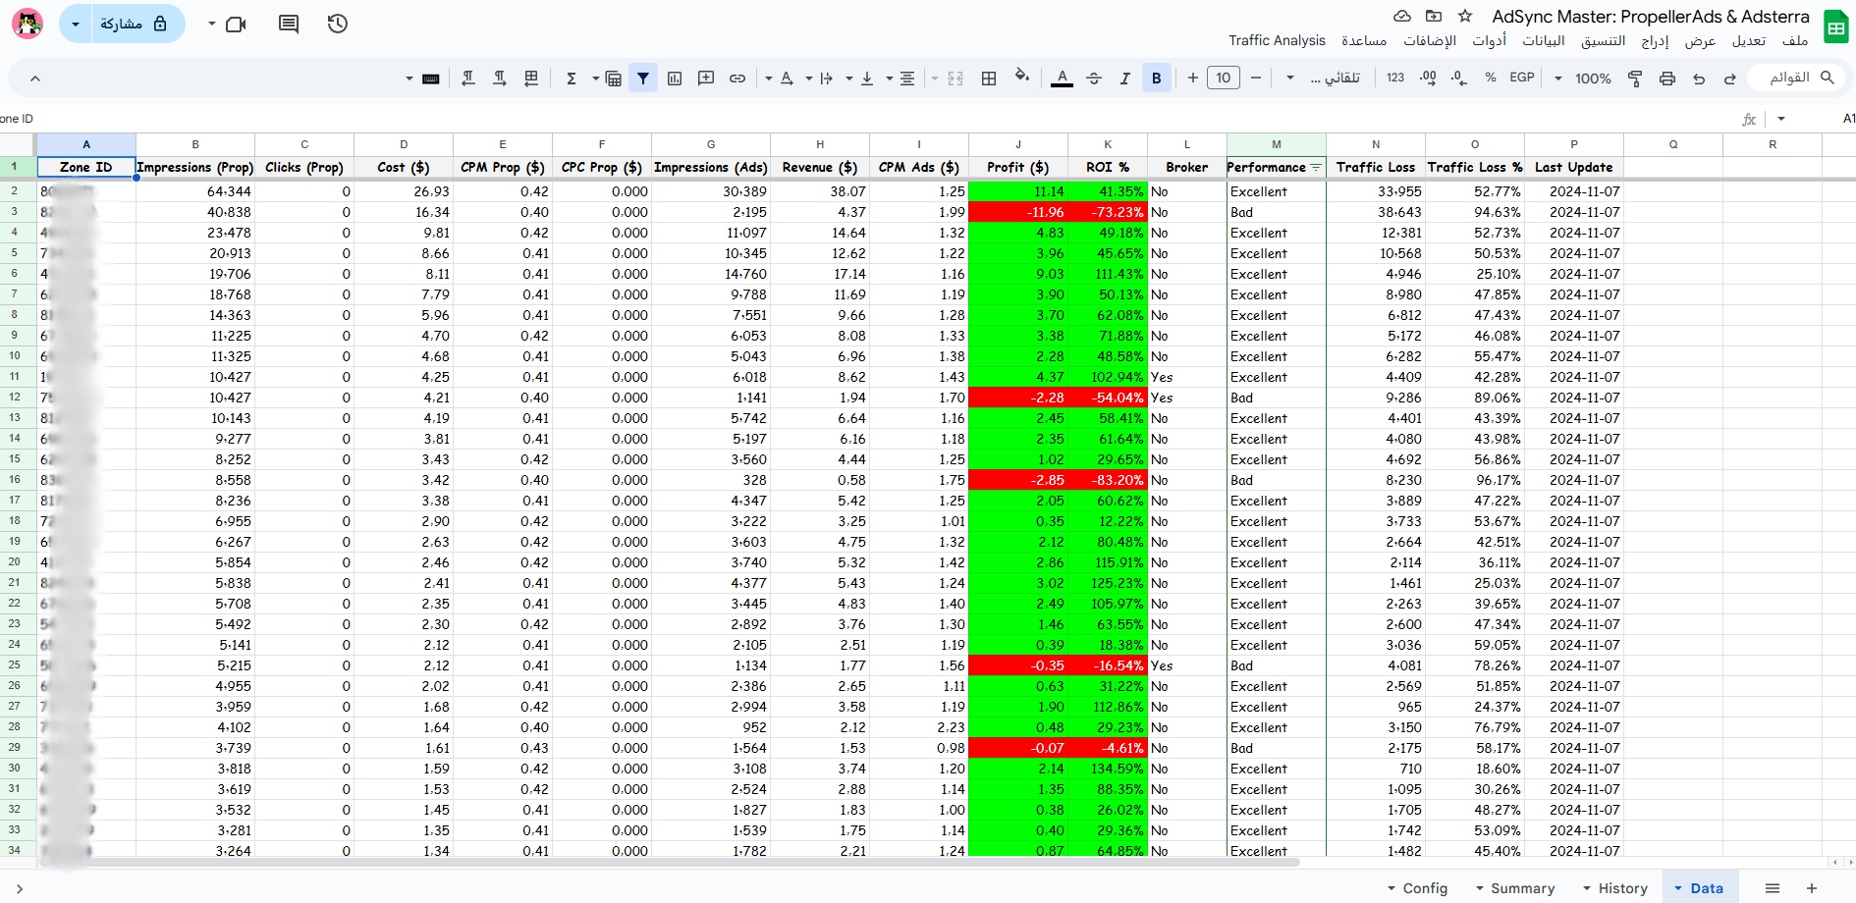Viewport: 1856px width, 903px height.
Task: Toggle Italic formatting button
Action: [1125, 79]
